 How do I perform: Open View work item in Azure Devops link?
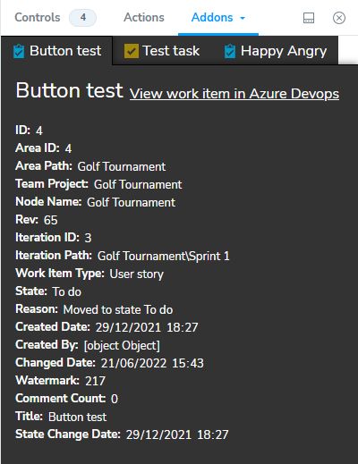[x=234, y=94]
